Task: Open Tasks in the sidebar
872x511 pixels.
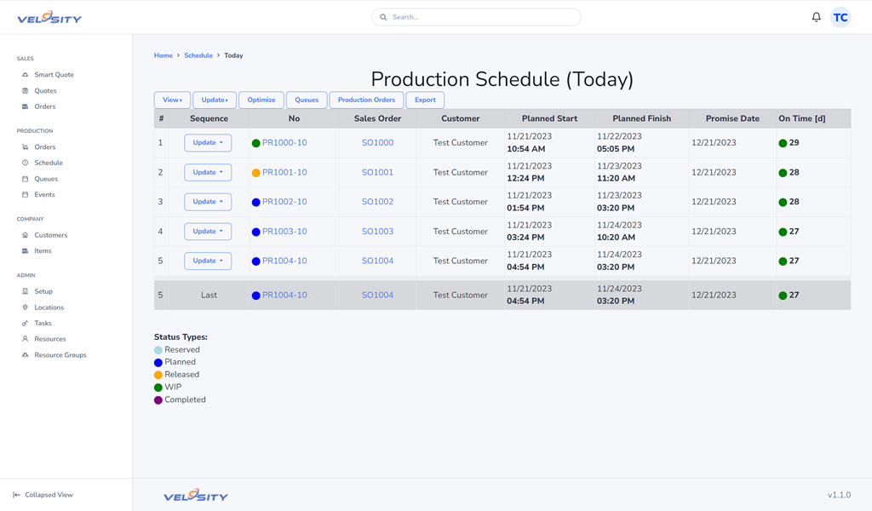Action: (43, 323)
